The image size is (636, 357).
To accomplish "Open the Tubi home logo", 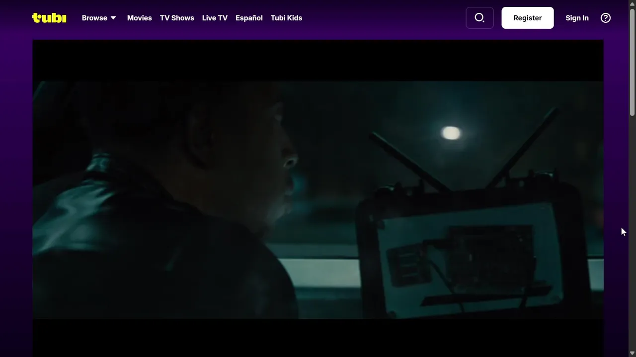I will (x=49, y=18).
